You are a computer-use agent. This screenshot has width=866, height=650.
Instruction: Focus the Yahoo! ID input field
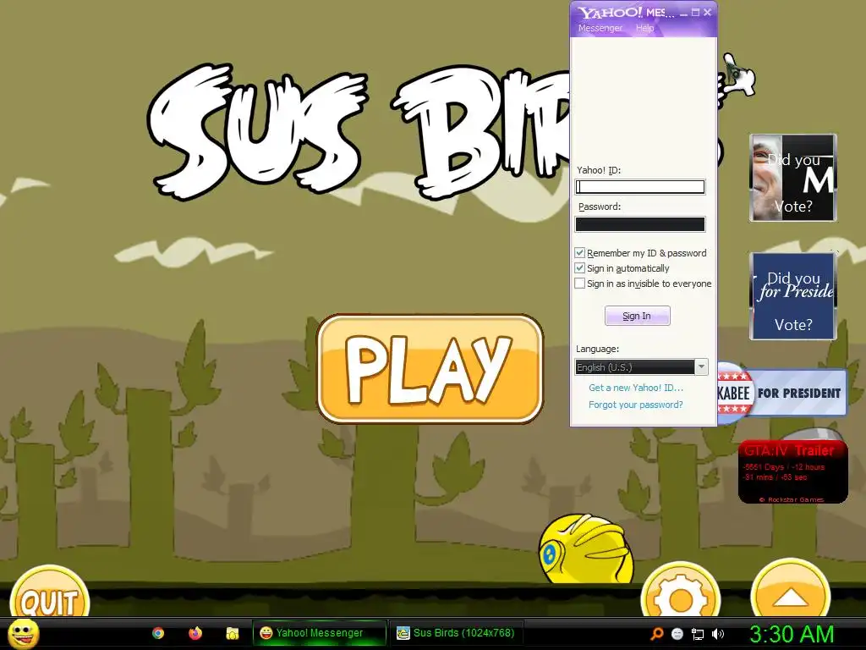click(640, 187)
